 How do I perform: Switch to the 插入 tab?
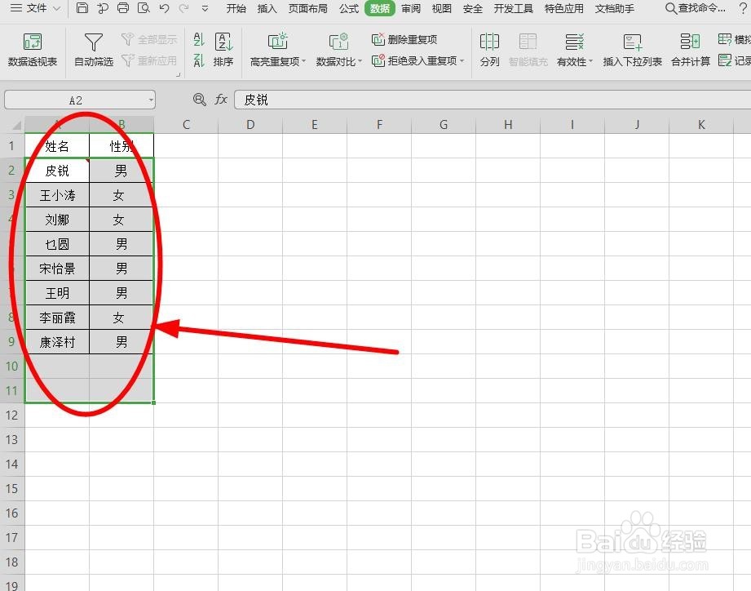tap(267, 9)
